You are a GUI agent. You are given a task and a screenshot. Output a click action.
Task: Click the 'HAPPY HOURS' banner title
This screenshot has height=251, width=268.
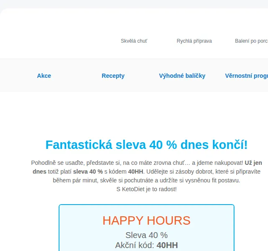147,220
